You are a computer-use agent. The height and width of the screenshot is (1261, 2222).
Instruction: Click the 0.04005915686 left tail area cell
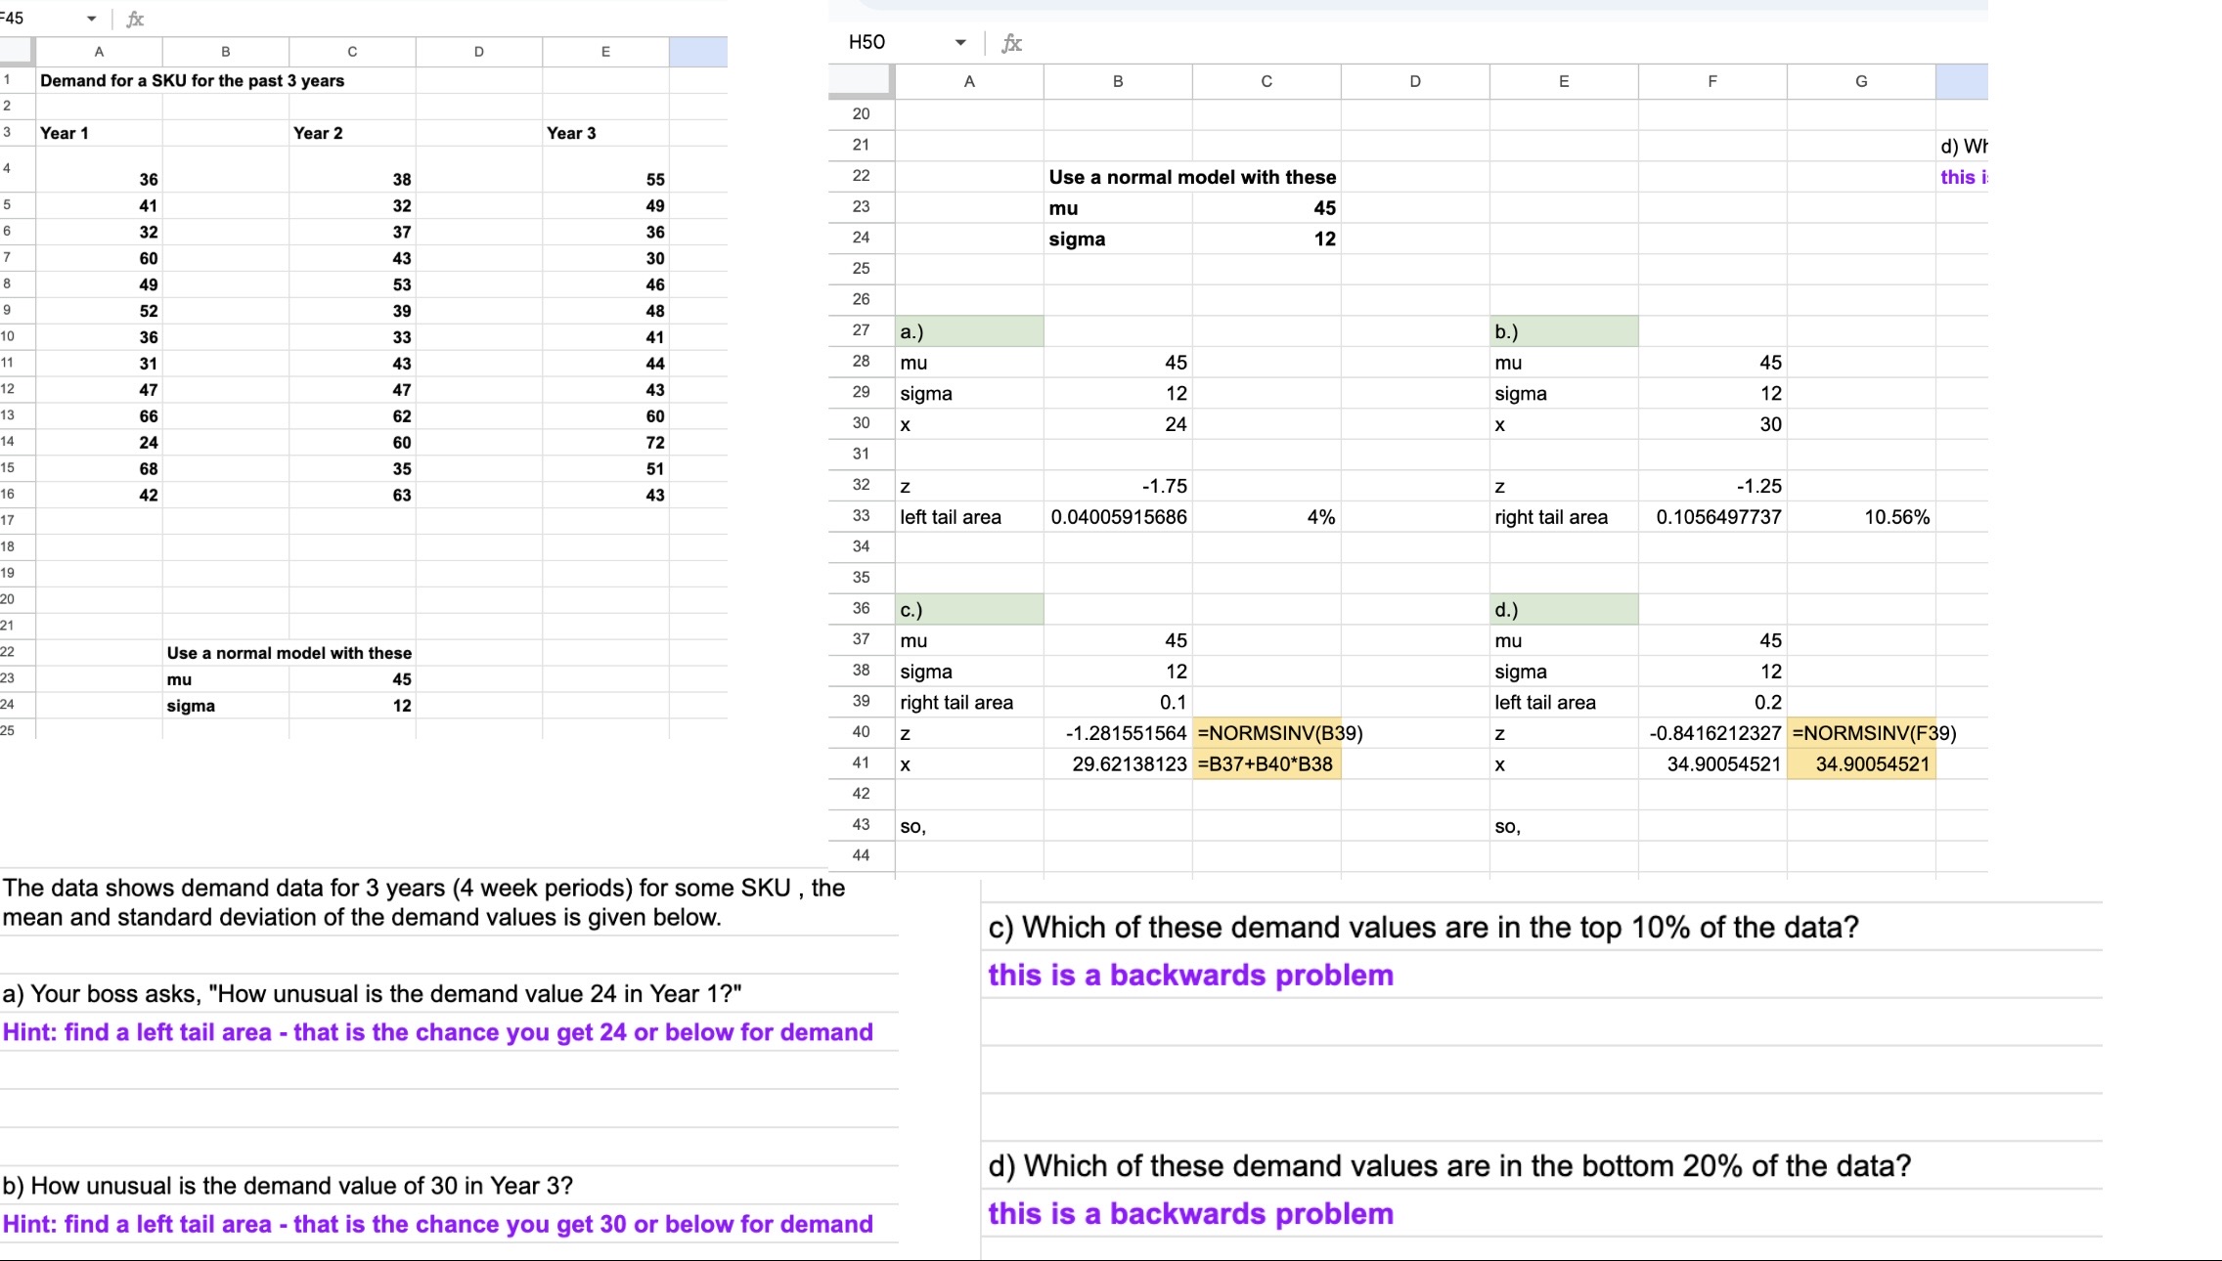point(1117,517)
